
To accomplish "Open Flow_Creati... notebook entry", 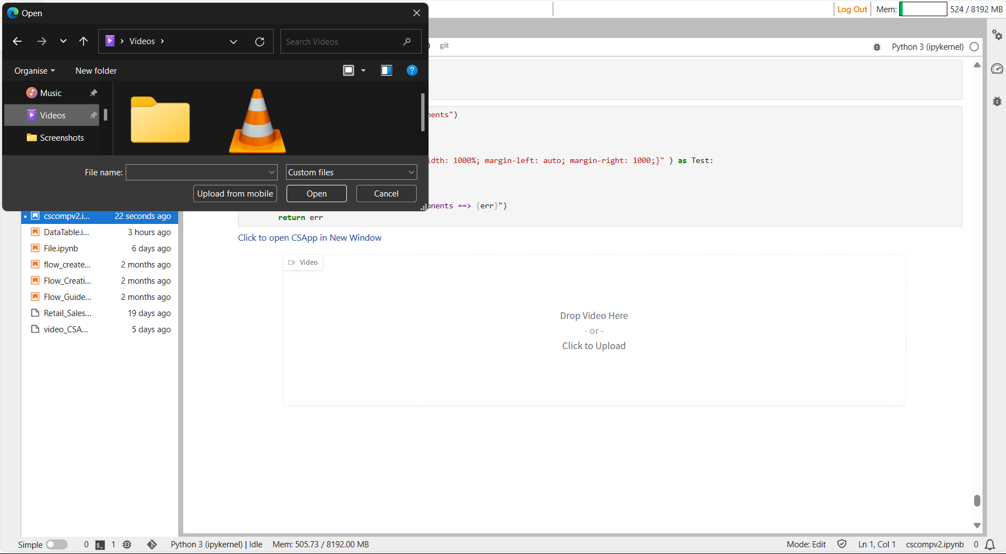I will click(x=100, y=281).
